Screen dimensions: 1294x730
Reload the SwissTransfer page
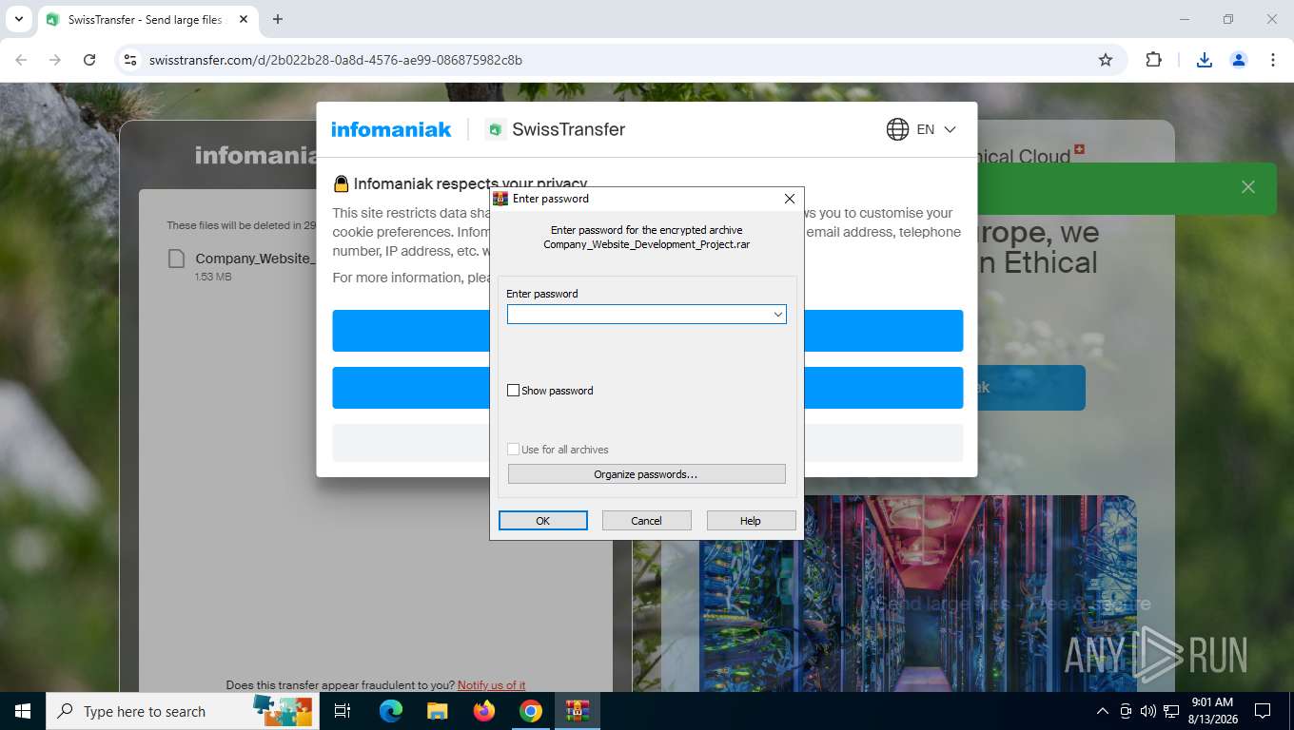point(89,60)
